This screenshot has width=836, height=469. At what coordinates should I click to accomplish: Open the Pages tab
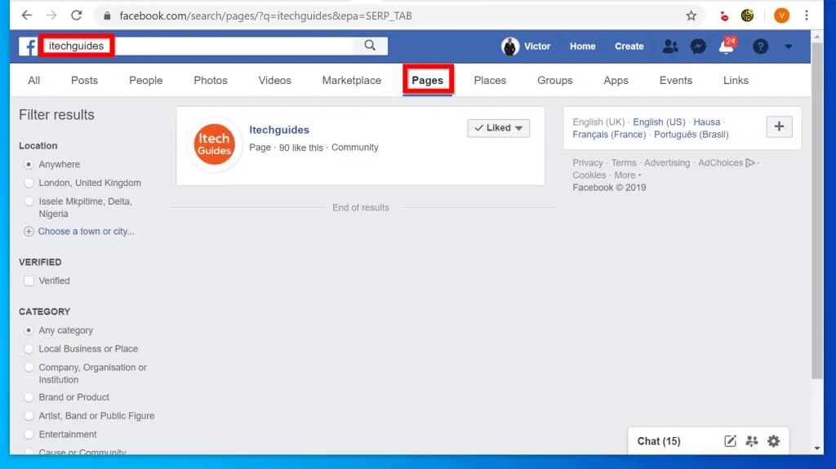(428, 81)
